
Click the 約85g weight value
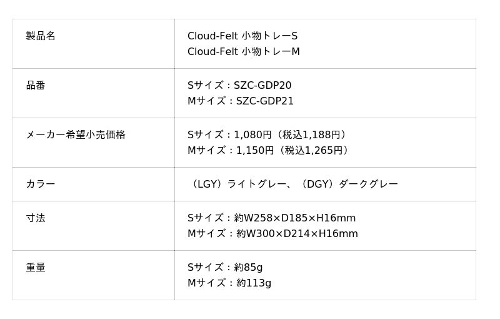tap(248, 267)
